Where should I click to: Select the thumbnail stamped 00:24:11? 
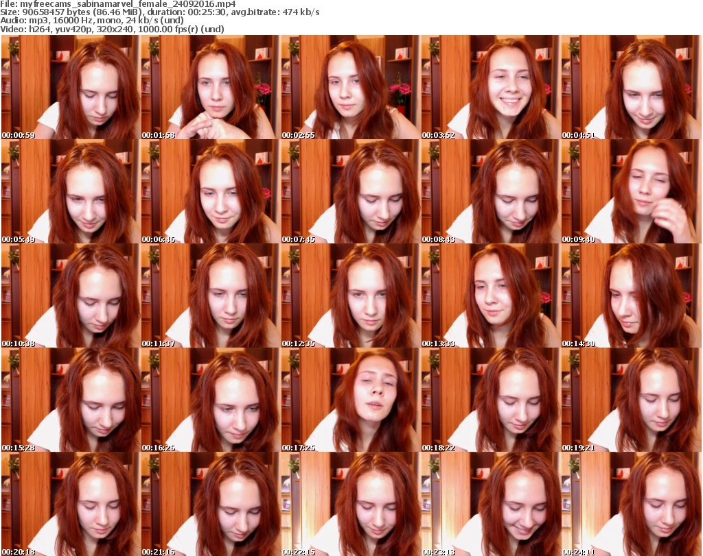pyautogui.click(x=630, y=504)
